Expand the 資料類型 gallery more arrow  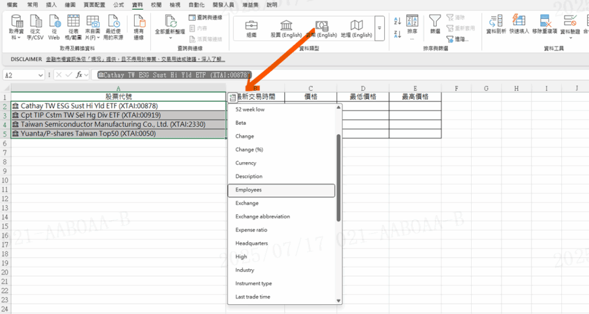coord(379,27)
